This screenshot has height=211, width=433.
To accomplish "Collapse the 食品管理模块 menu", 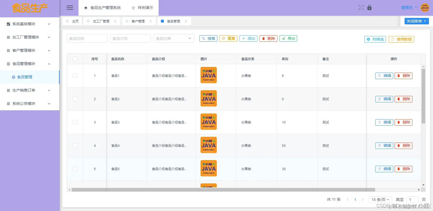I will (x=29, y=64).
